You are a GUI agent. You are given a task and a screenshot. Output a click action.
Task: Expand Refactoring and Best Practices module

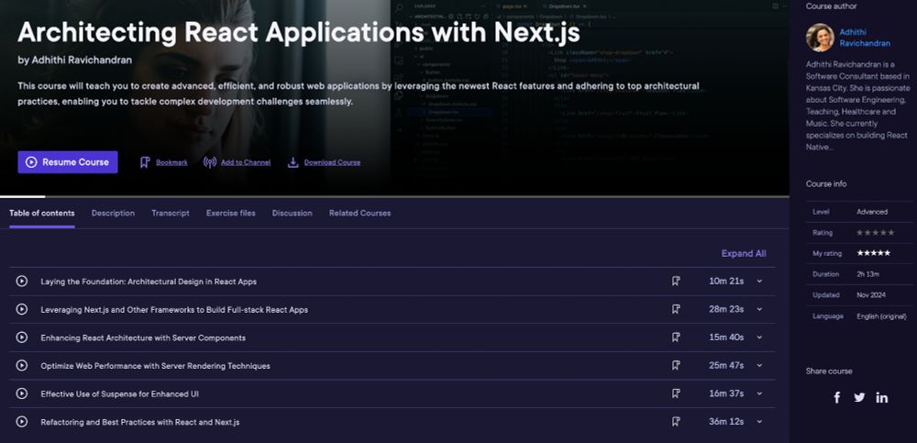[x=759, y=421]
